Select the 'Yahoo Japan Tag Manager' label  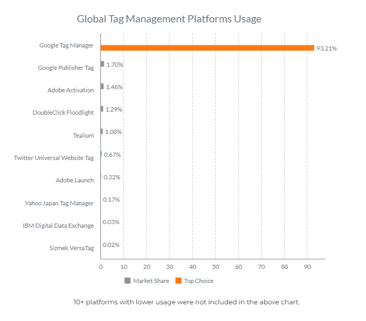(x=59, y=203)
